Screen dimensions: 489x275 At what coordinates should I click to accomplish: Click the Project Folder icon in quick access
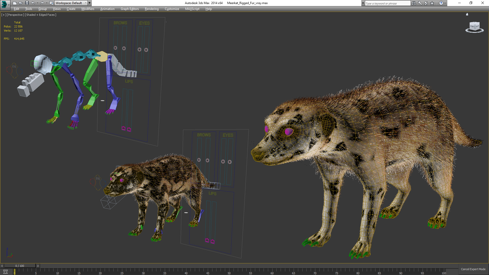[51, 3]
